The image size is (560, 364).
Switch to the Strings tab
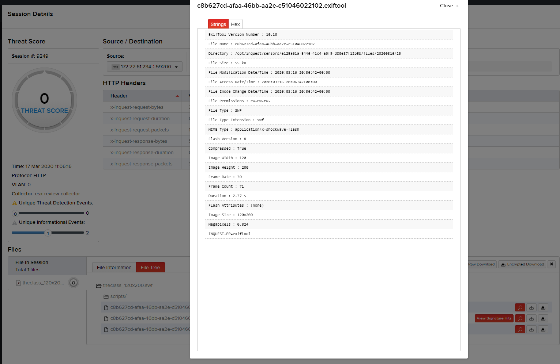click(218, 24)
